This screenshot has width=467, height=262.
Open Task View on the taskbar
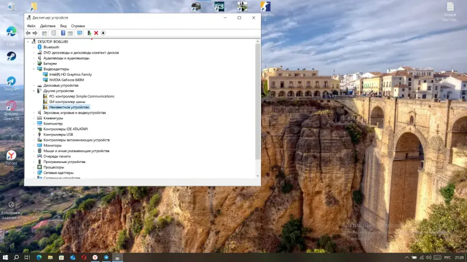coord(27,257)
